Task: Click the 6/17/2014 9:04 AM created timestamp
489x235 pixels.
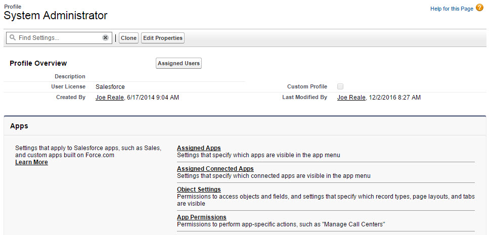Action: pos(153,98)
